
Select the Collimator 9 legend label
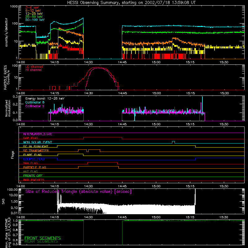[x=35, y=106]
